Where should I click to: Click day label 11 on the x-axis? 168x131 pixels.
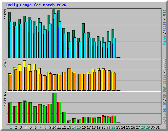[59, 127]
